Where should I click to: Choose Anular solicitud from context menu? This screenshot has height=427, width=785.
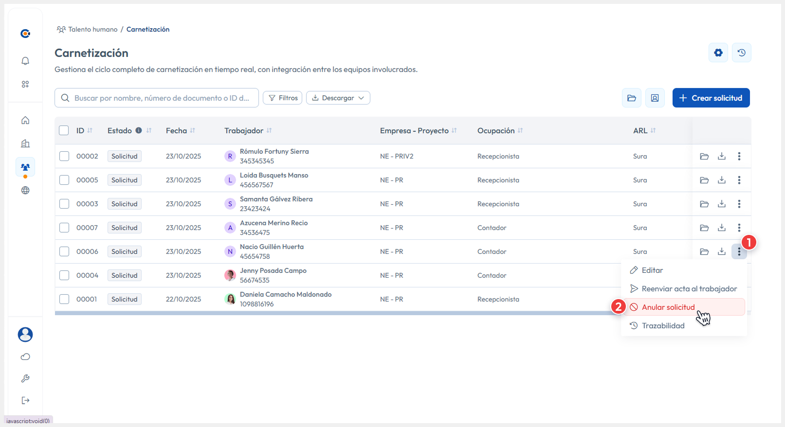(x=668, y=307)
